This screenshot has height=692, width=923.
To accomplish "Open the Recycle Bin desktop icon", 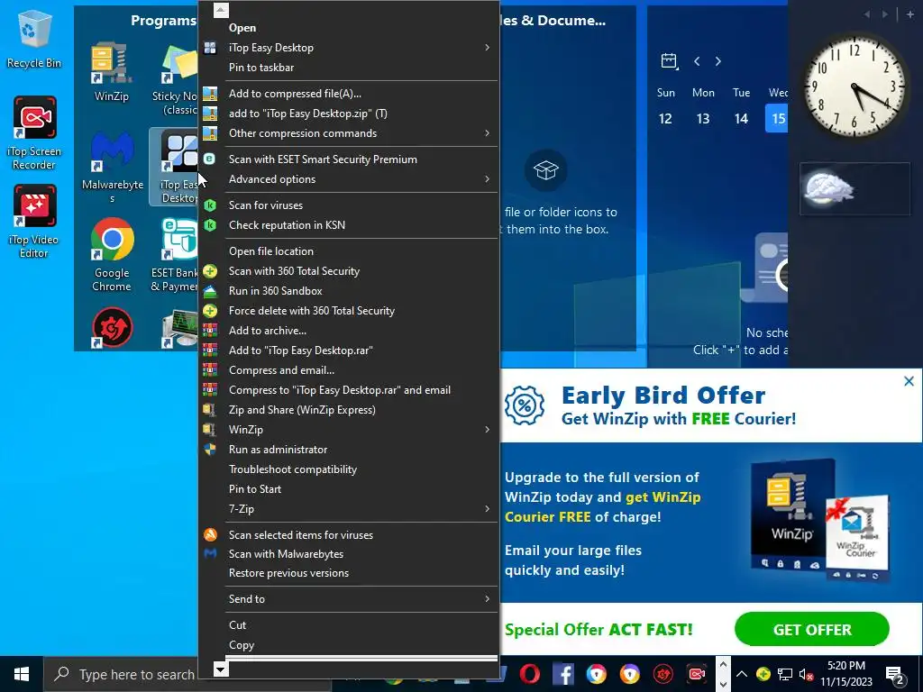I will click(x=34, y=40).
